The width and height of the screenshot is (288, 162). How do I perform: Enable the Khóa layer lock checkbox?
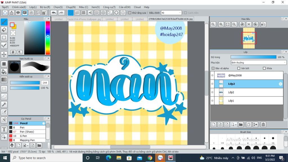click(x=264, y=68)
